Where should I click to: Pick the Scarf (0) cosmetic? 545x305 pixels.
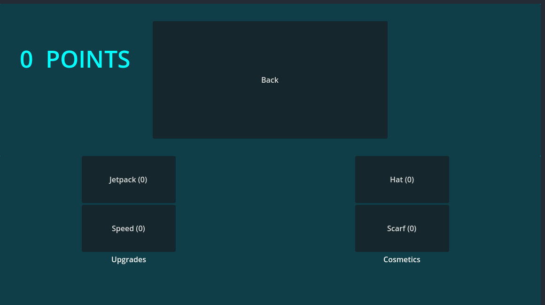[x=402, y=228]
